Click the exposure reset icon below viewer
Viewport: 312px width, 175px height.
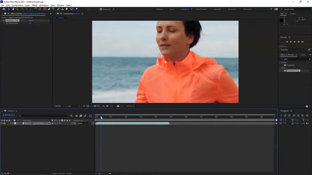(x=107, y=106)
